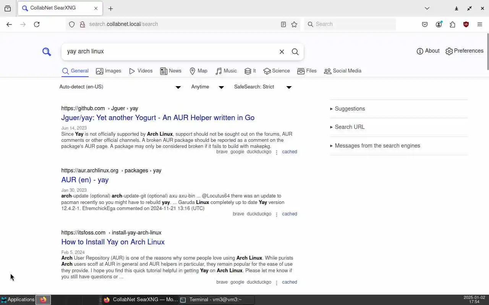Image resolution: width=489 pixels, height=305 pixels.
Task: Open cached copy of the itsfoss.com result
Action: pyautogui.click(x=290, y=282)
